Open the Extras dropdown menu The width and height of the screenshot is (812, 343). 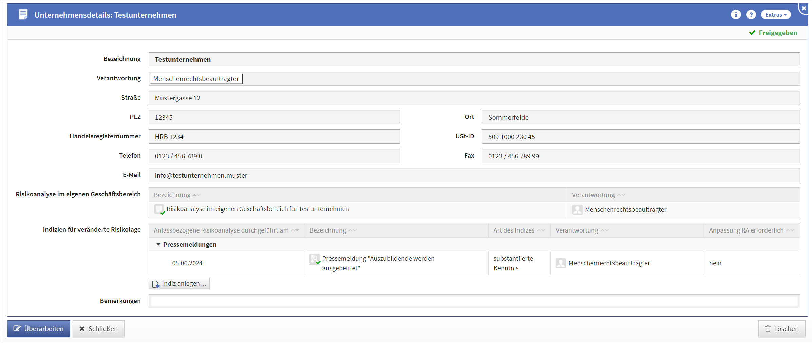click(775, 15)
